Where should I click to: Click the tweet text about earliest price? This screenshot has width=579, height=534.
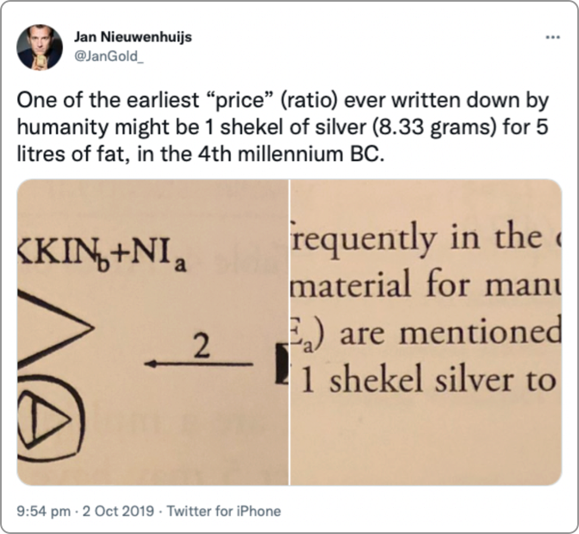[x=283, y=127]
